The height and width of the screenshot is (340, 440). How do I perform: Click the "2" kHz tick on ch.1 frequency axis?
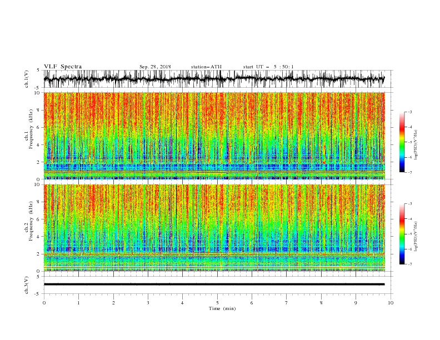(39, 162)
